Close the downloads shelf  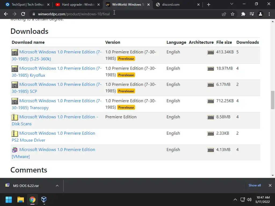270,185
